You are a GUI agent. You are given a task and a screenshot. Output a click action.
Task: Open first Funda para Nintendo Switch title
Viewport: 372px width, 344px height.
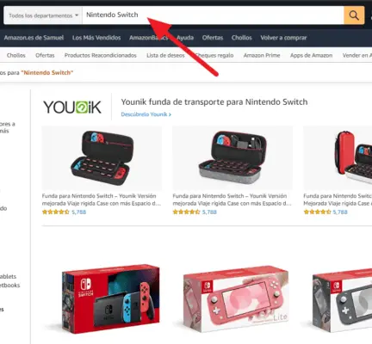click(102, 200)
